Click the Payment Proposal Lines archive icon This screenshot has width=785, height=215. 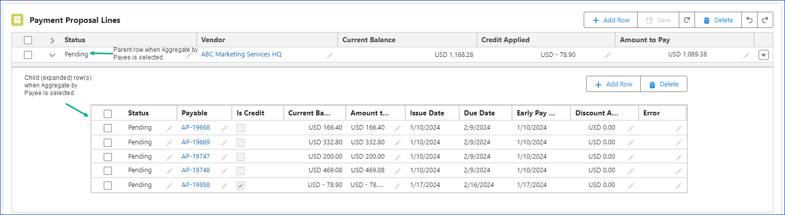pos(17,20)
